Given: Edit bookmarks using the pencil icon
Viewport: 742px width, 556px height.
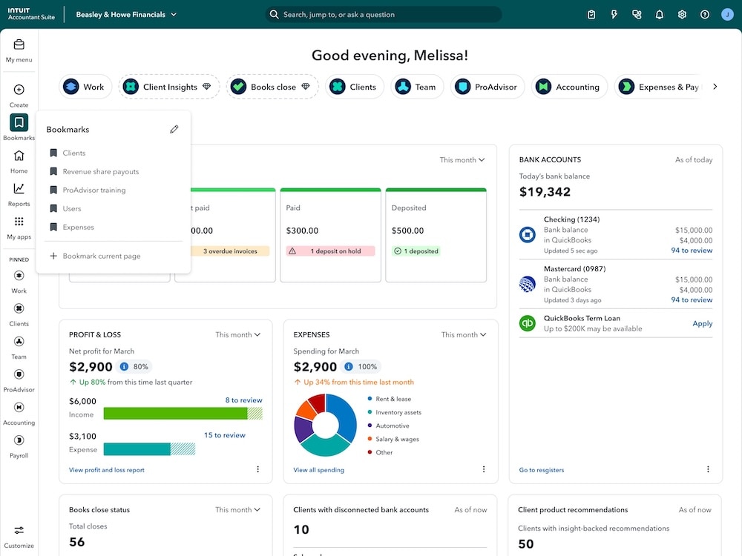Looking at the screenshot, I should [174, 128].
